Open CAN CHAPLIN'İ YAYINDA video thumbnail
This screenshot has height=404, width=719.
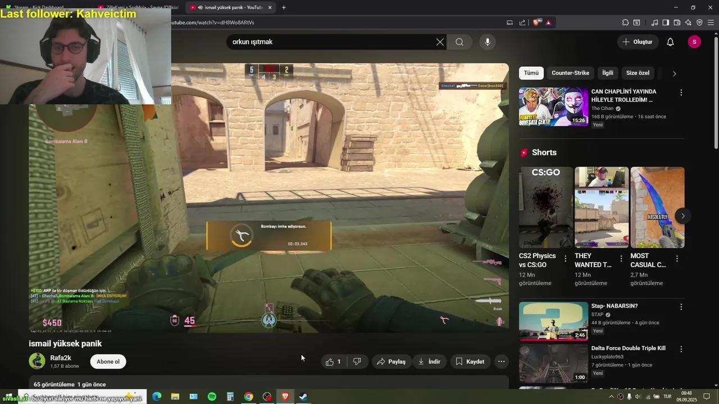(553, 107)
